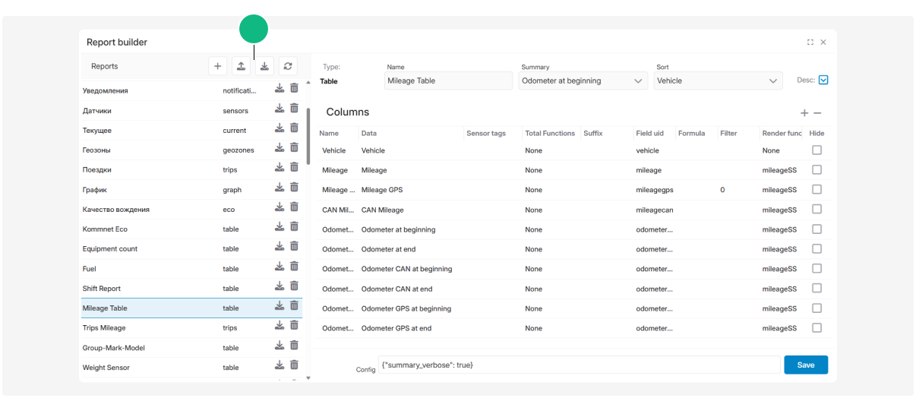Click the mileagecan field uid cell

coord(655,210)
